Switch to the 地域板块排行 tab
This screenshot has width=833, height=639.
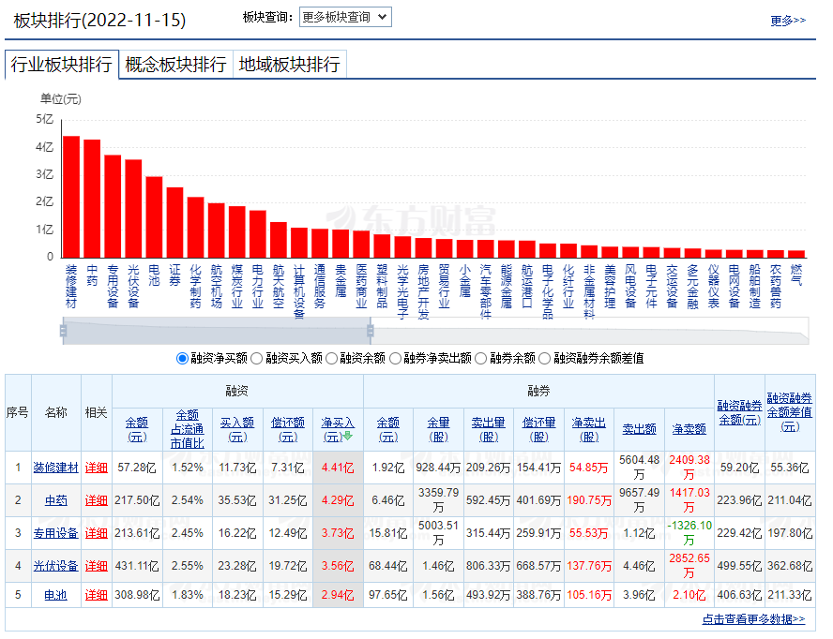click(289, 65)
